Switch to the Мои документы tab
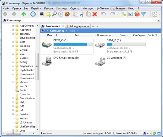 (x=78, y=26)
